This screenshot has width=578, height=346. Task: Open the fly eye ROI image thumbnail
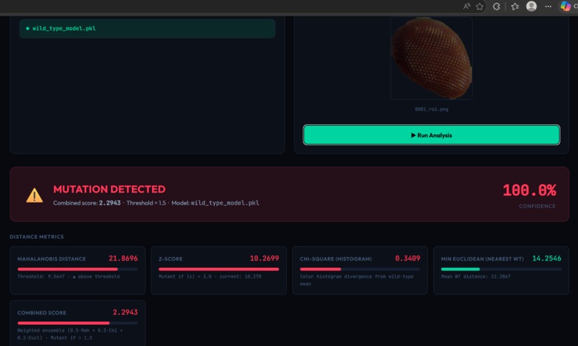coord(431,58)
